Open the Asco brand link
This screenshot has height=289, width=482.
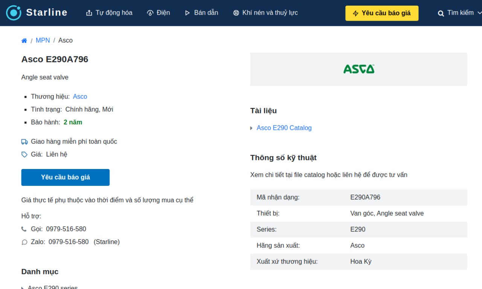tap(80, 97)
